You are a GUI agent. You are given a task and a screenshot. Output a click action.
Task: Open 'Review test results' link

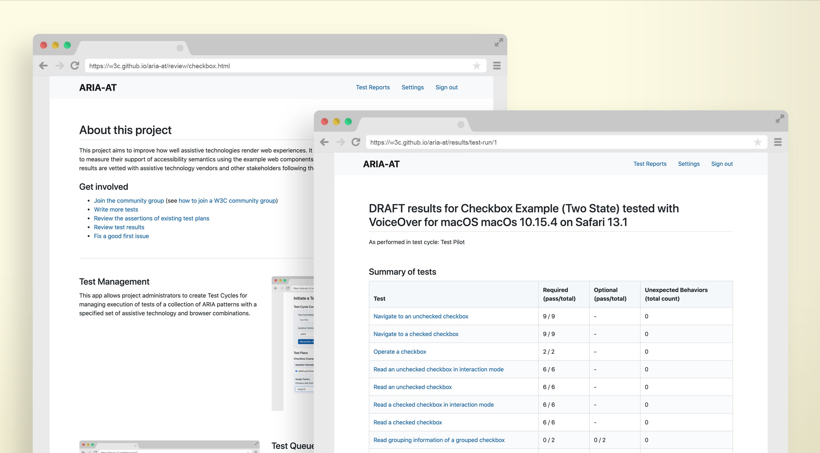(119, 227)
